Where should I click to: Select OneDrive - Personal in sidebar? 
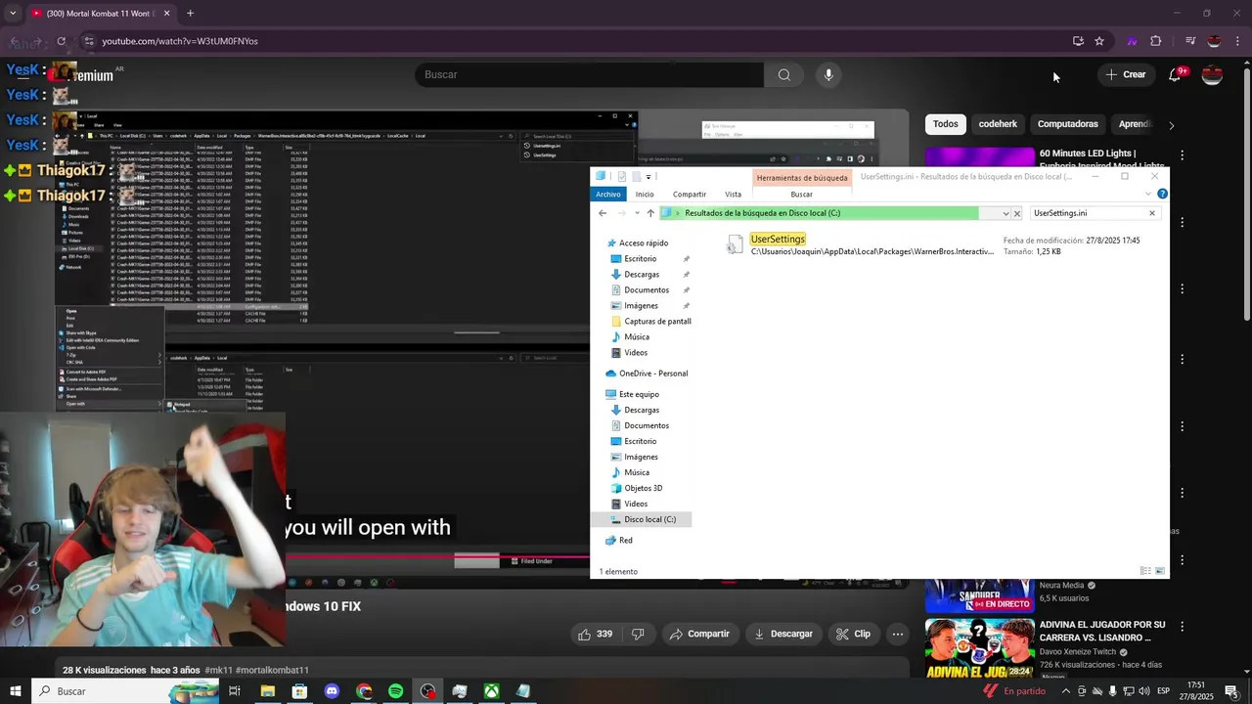[x=652, y=374]
